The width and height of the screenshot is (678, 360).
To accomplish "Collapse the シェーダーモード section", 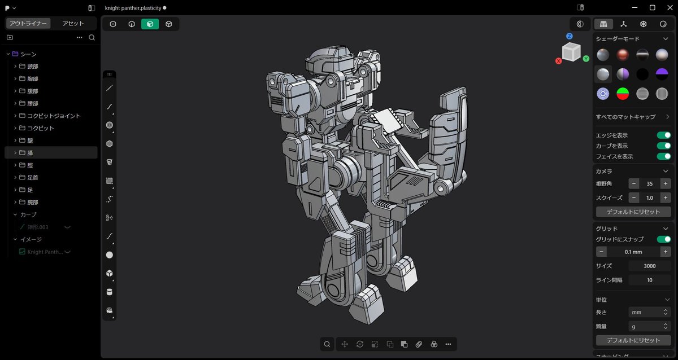I will [x=666, y=39].
